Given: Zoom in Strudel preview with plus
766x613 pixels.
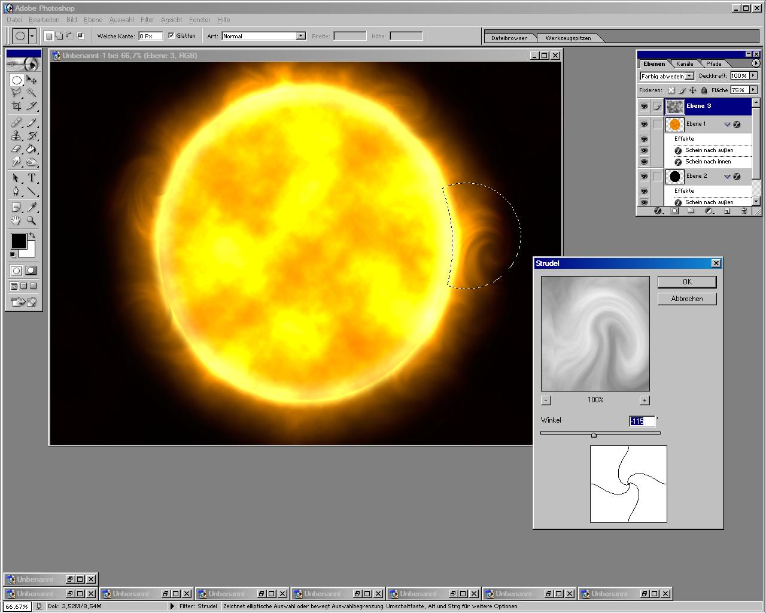Looking at the screenshot, I should 645,400.
